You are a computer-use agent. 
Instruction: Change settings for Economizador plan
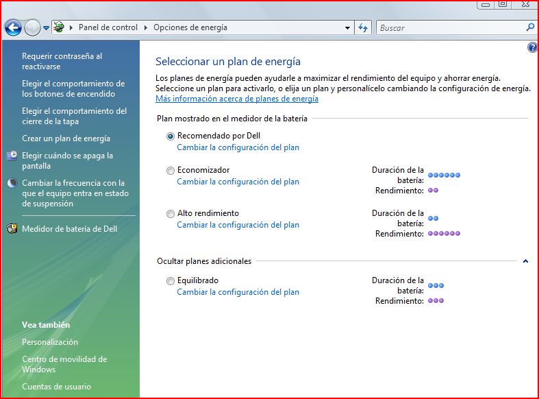click(238, 182)
